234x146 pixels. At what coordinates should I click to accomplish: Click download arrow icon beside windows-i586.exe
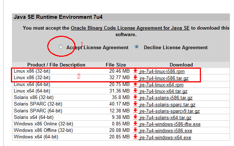point(136,130)
